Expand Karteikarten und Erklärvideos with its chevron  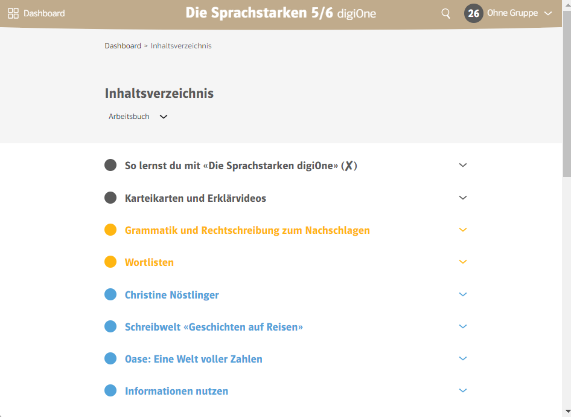[463, 198]
